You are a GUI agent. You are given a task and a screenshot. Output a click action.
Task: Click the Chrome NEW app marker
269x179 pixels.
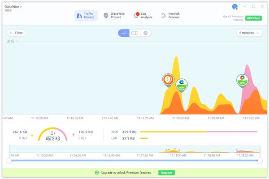243,79
